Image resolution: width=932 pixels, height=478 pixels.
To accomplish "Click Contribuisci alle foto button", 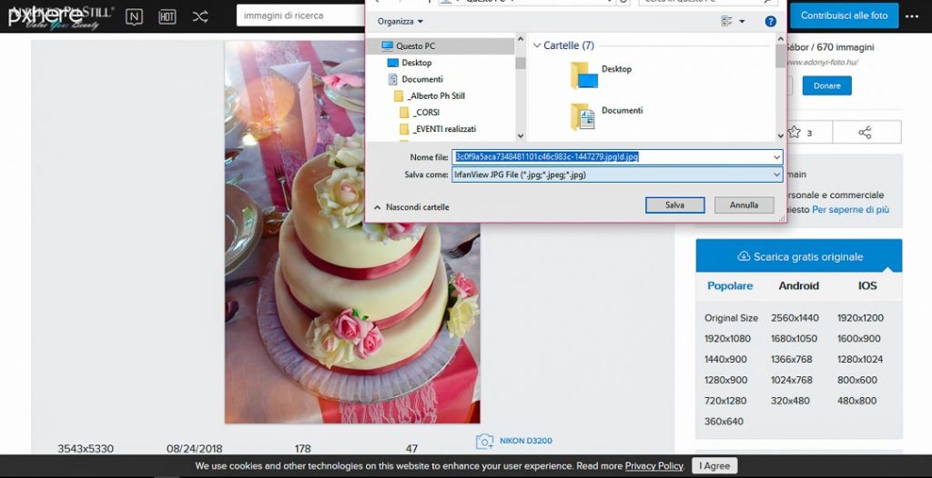I will coord(844,16).
